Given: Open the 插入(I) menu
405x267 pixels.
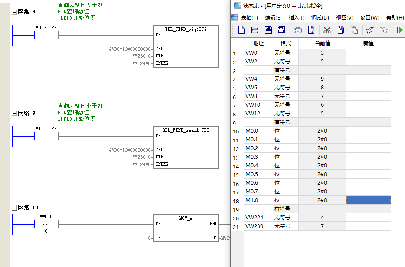Looking at the screenshot, I should [x=296, y=18].
